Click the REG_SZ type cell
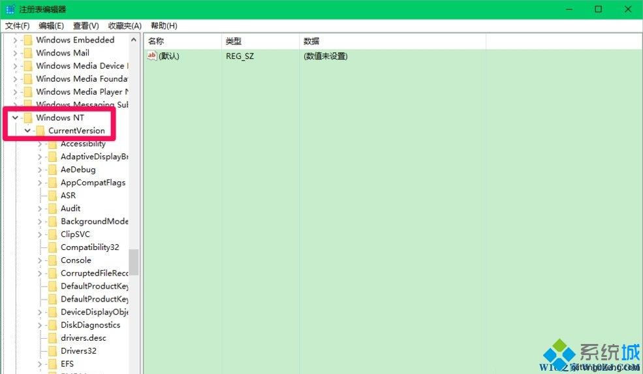 240,56
